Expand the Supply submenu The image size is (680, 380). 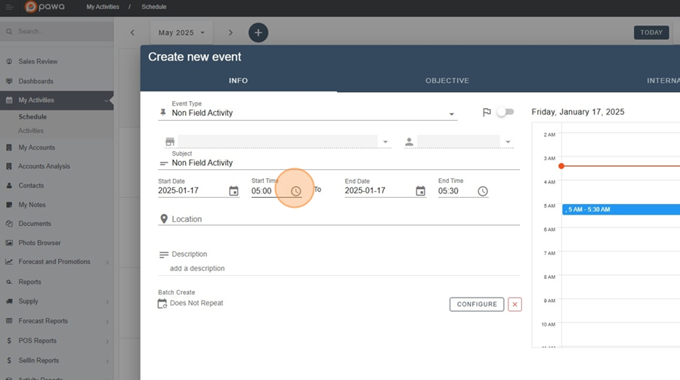[x=107, y=302]
